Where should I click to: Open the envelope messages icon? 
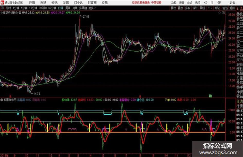pyautogui.click(x=219, y=3)
